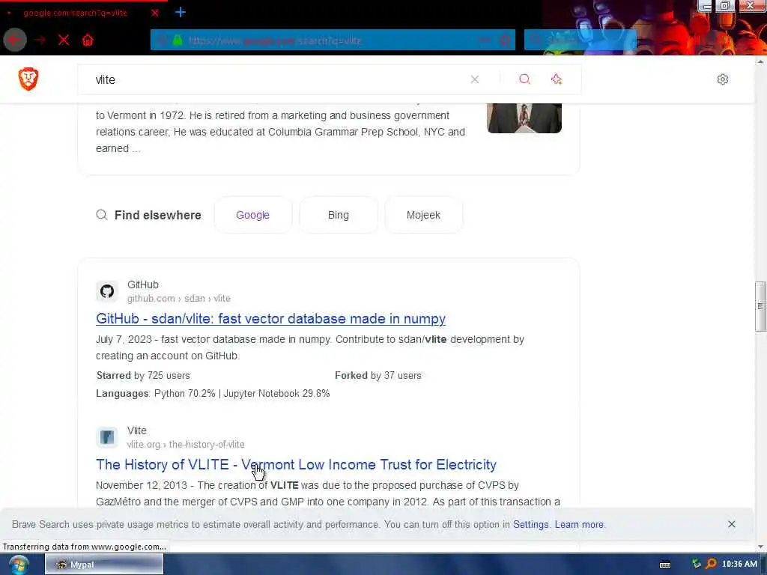Click the GitHub favicon of the result
Viewport: 767px width, 575px height.
(x=107, y=291)
